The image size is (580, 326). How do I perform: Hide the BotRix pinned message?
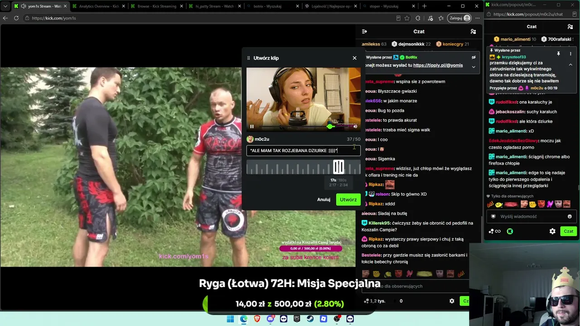[474, 58]
